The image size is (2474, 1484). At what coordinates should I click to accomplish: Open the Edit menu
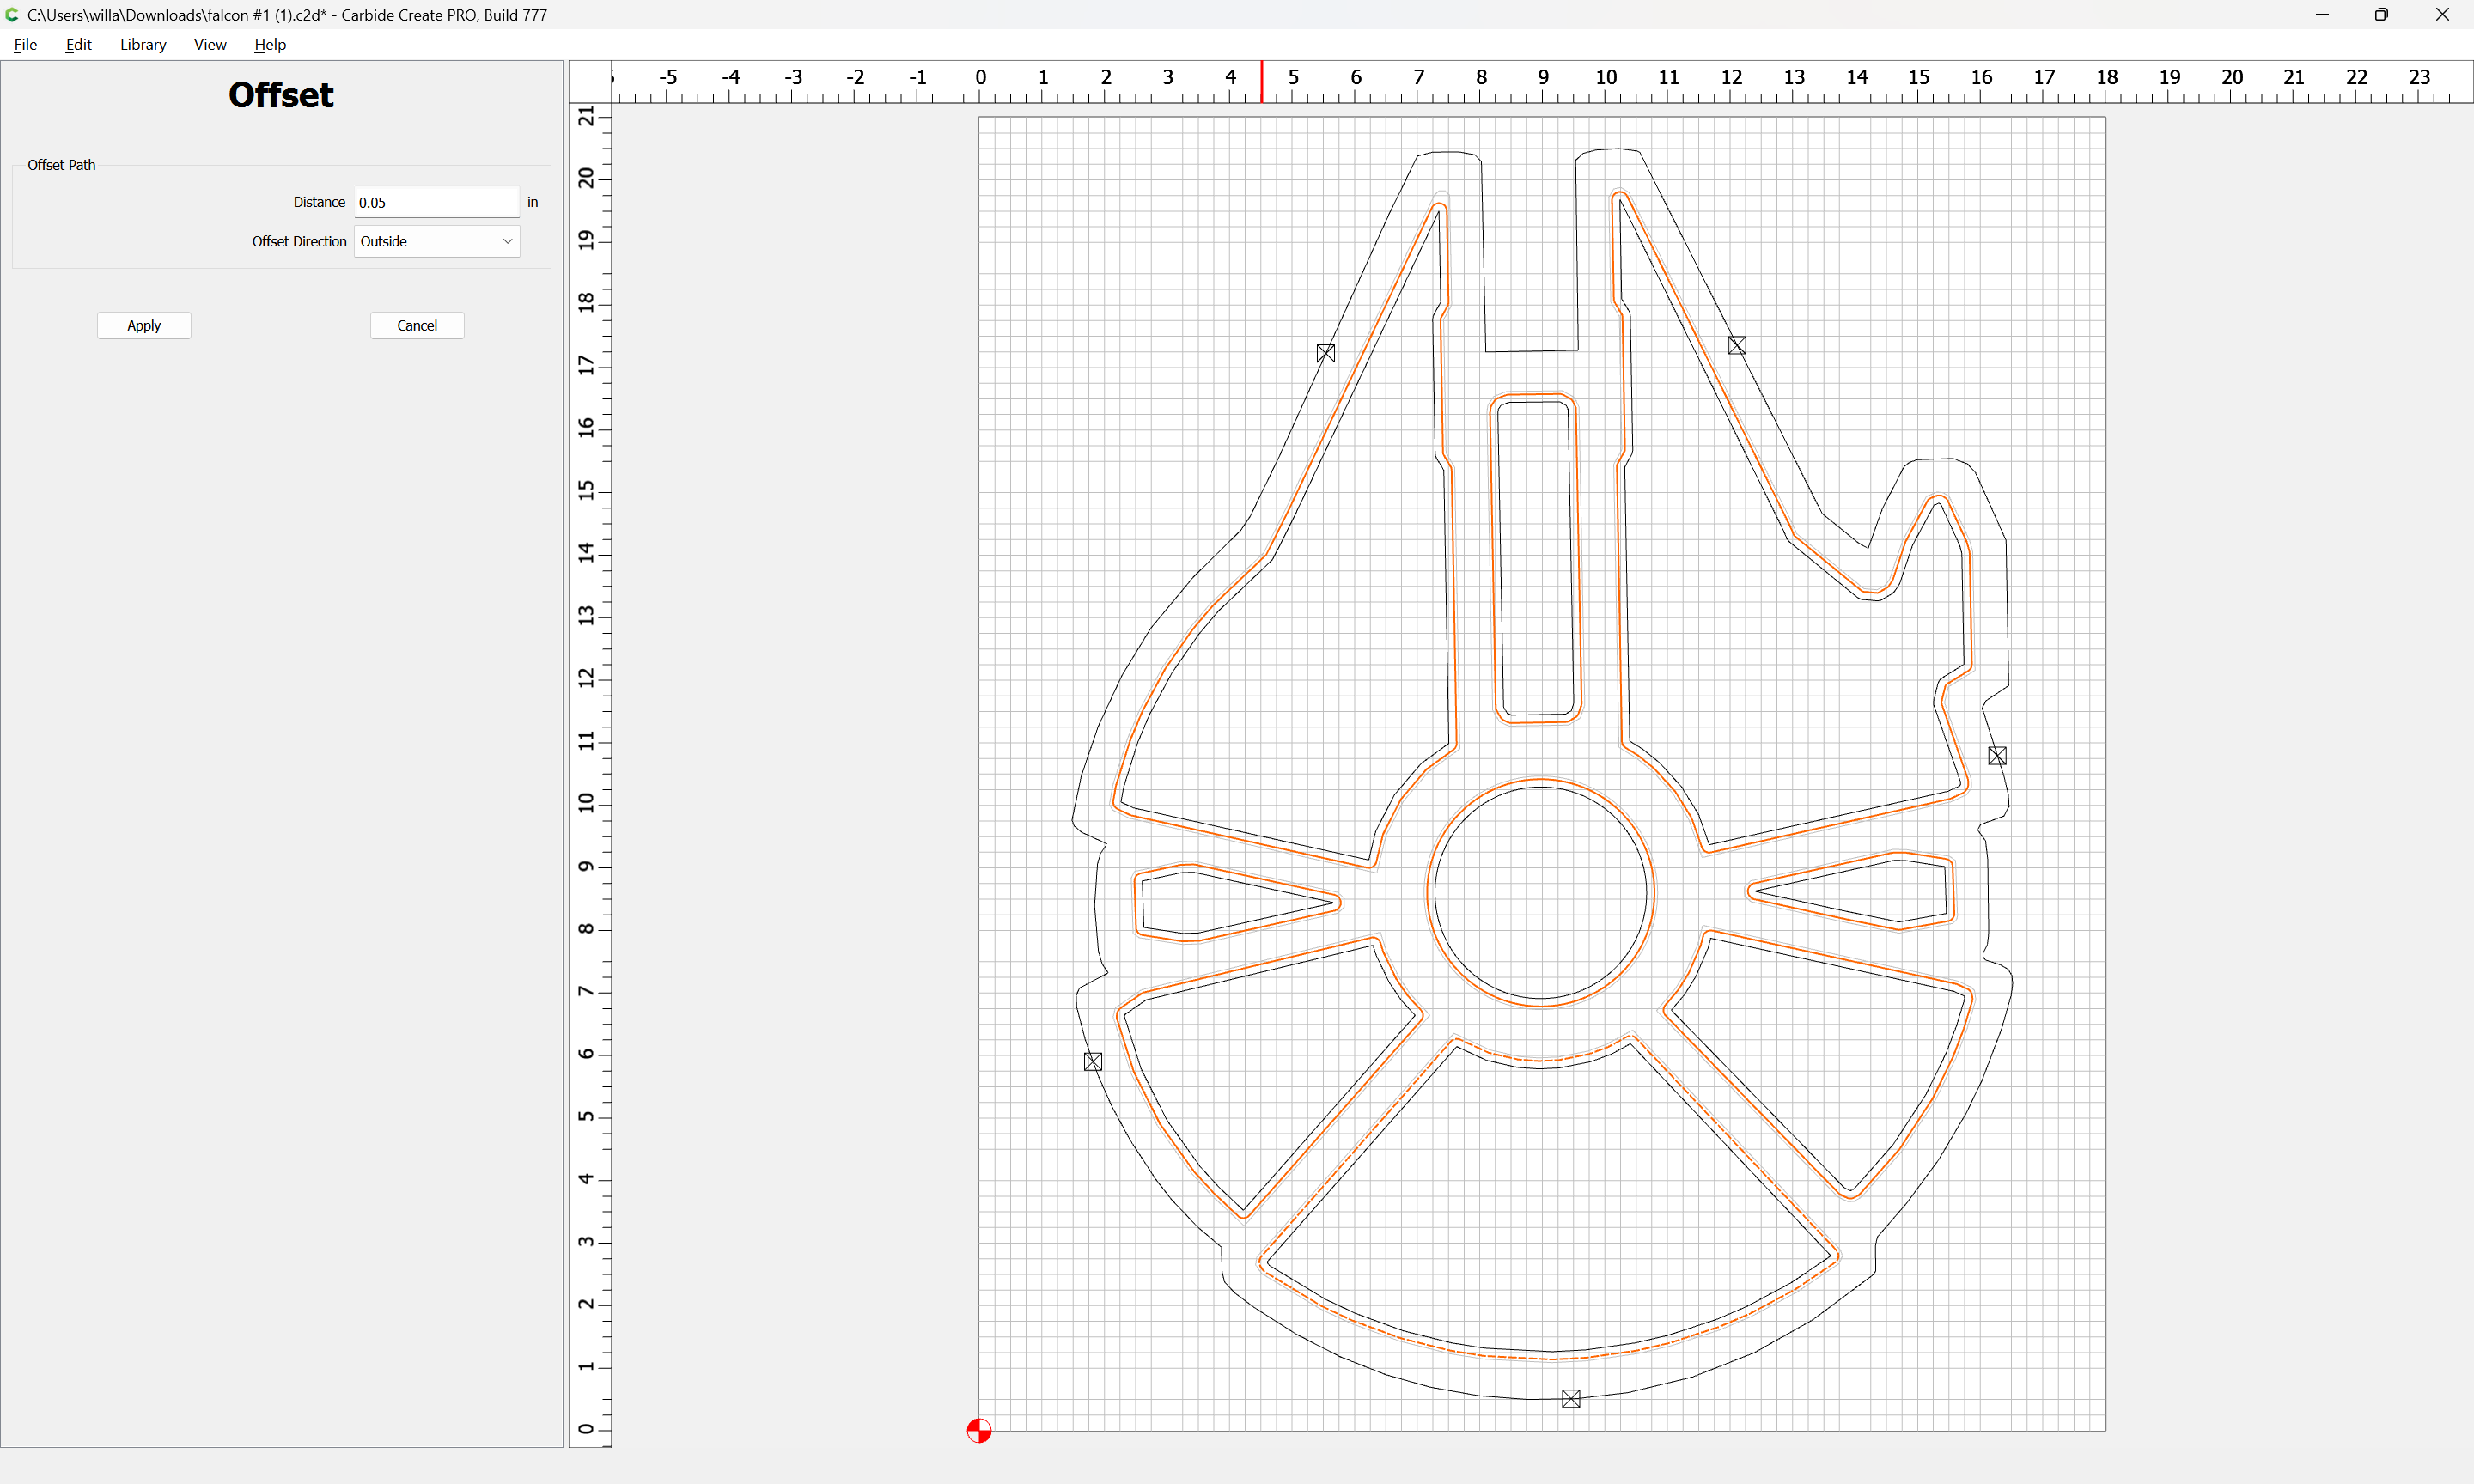coord(78,44)
